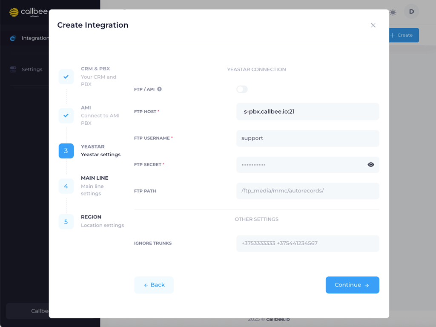Toggle the FTP / API switch

coord(242,89)
